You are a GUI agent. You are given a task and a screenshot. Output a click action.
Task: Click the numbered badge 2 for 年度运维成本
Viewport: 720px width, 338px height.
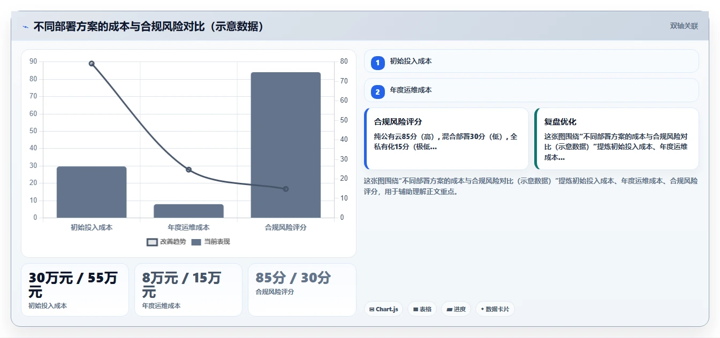378,92
